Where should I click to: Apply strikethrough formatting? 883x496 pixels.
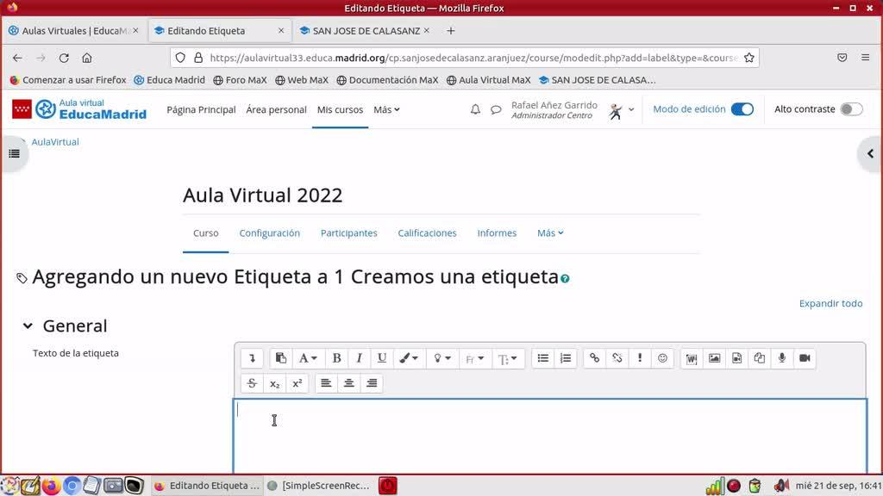pyautogui.click(x=252, y=383)
